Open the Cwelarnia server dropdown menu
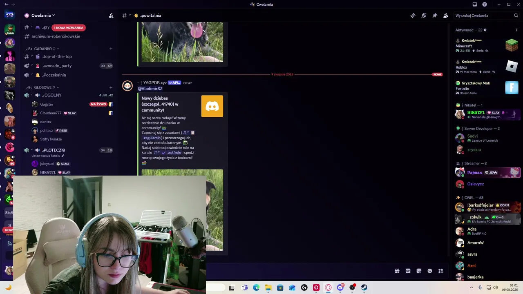 coord(43,16)
